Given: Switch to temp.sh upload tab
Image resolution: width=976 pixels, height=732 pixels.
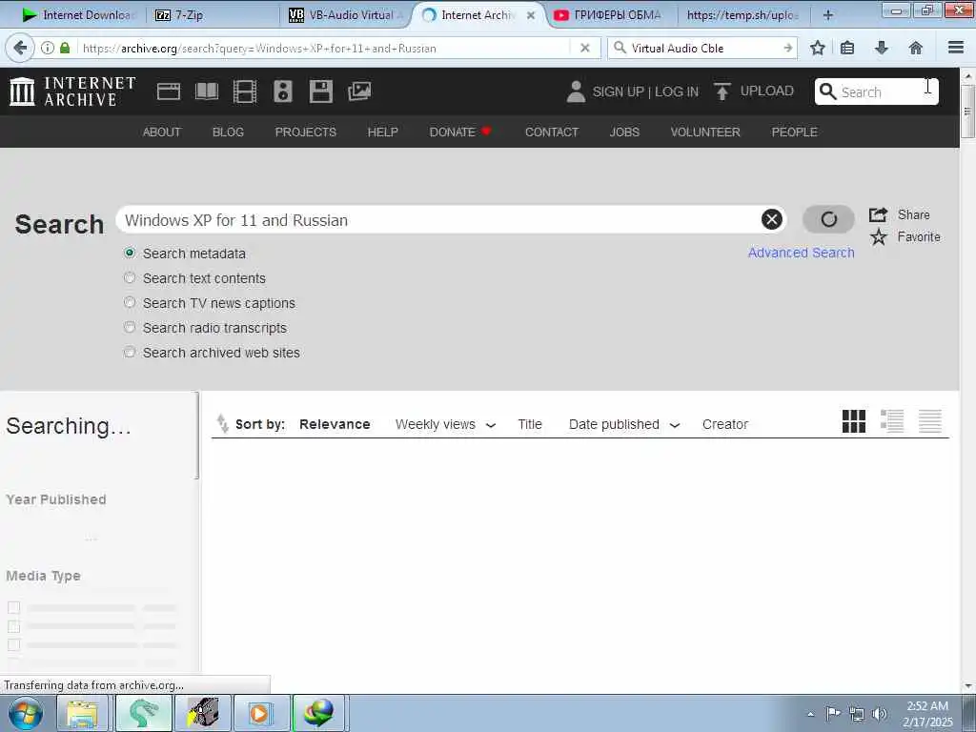Looking at the screenshot, I should [x=742, y=15].
